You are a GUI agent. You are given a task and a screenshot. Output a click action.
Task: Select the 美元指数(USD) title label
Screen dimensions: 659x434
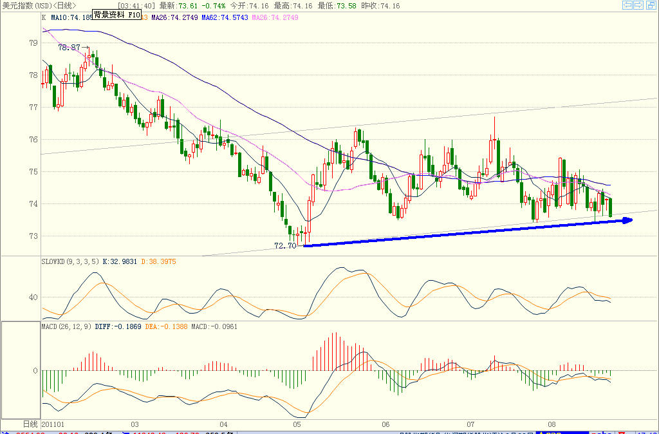pos(27,6)
